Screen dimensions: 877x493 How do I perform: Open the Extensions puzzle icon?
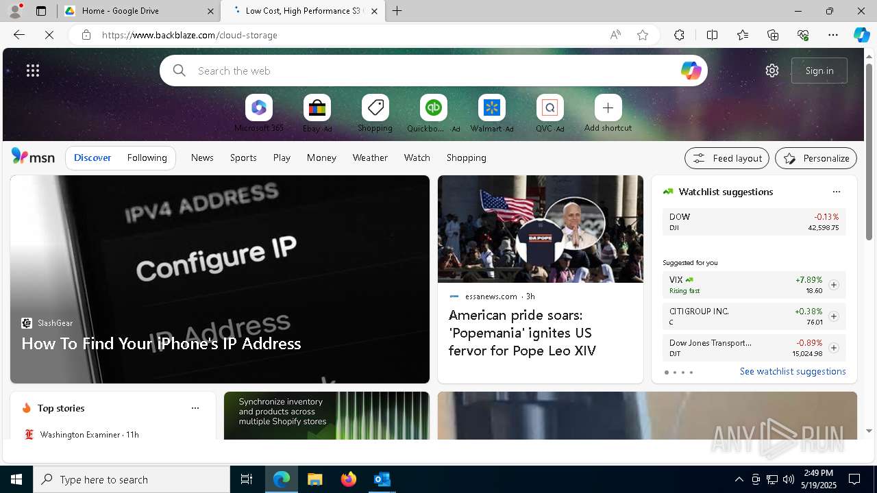click(679, 35)
